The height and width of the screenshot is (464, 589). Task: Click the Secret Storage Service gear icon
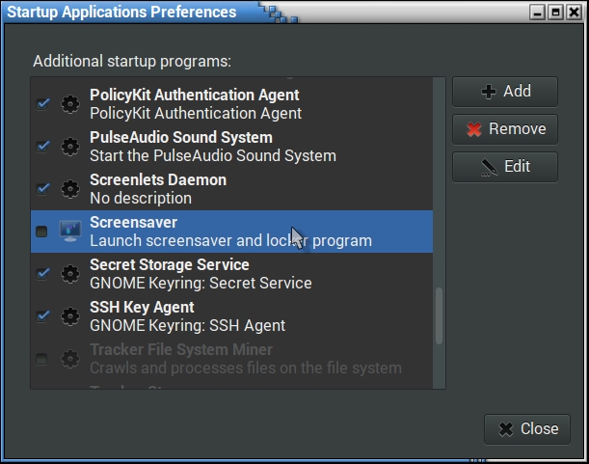pos(69,274)
